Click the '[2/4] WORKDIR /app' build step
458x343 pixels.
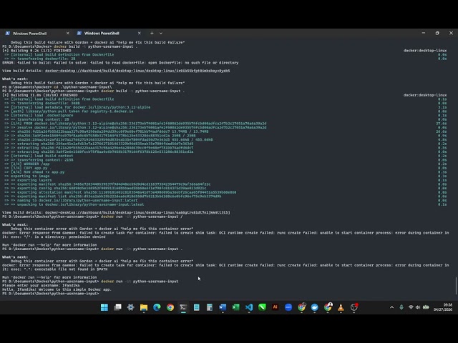[x=28, y=164]
